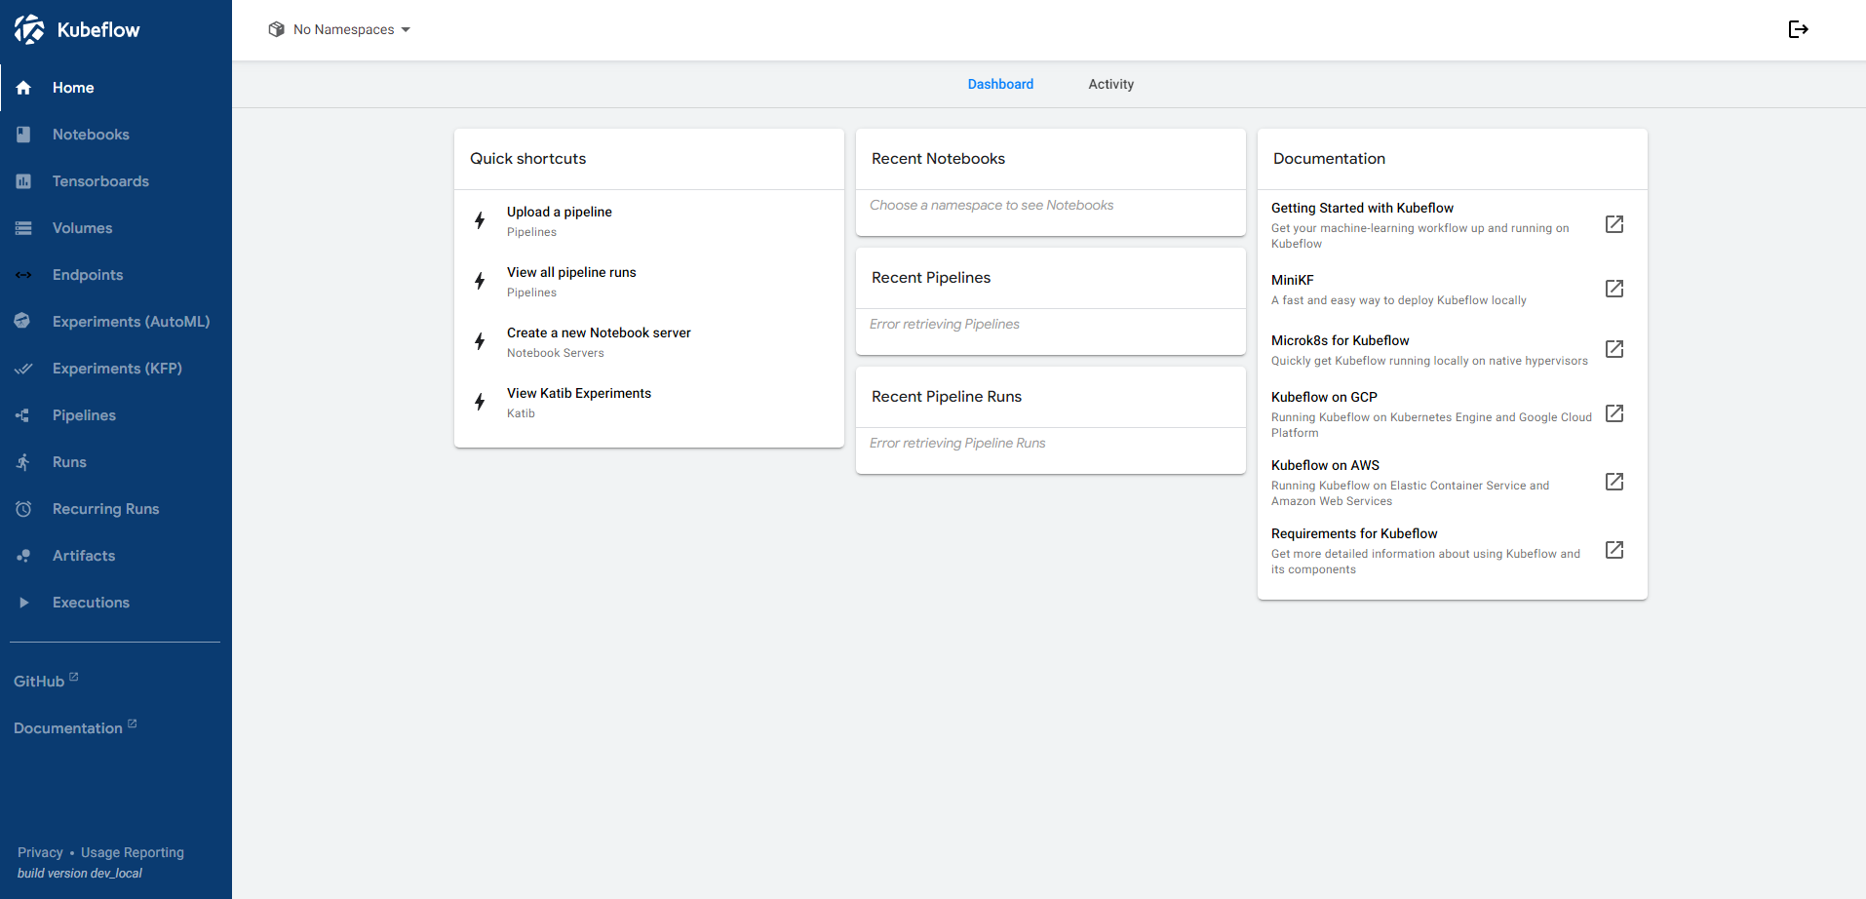The height and width of the screenshot is (899, 1866).
Task: Click the Notebooks book icon
Action: [x=23, y=135]
